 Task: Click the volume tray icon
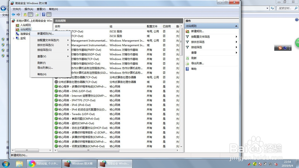point(276,164)
